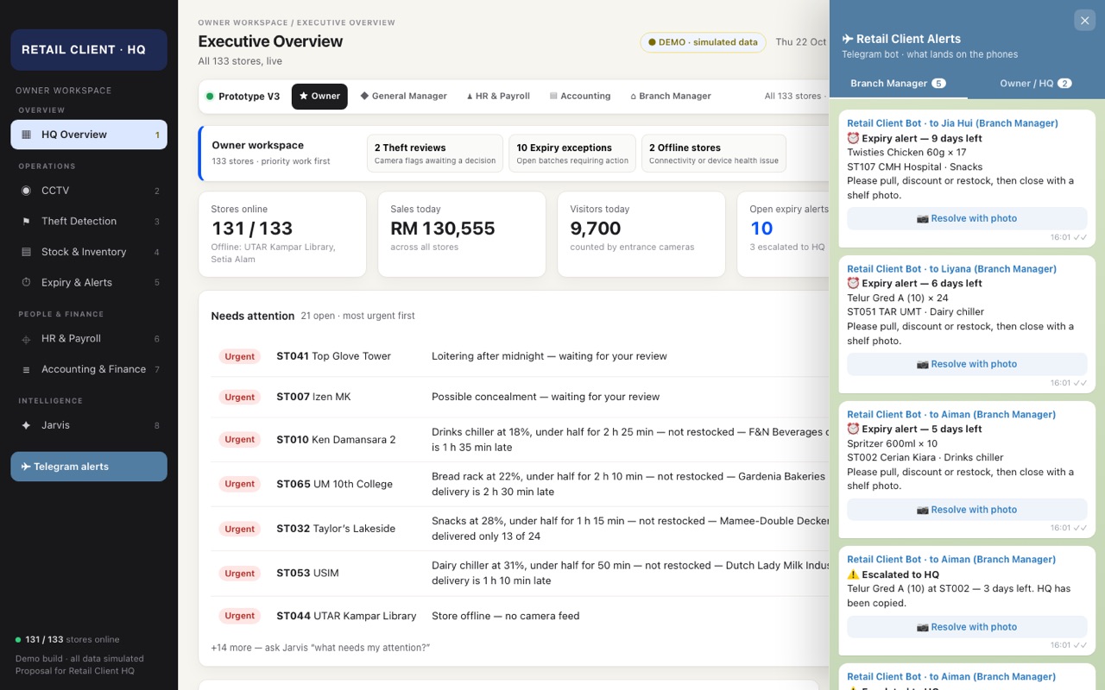Resolve Spritzer 600ml alert with photo

(x=967, y=510)
